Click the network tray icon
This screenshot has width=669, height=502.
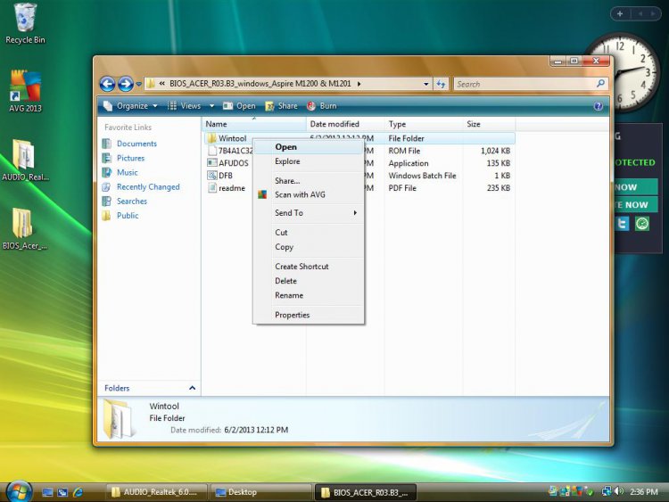point(607,491)
